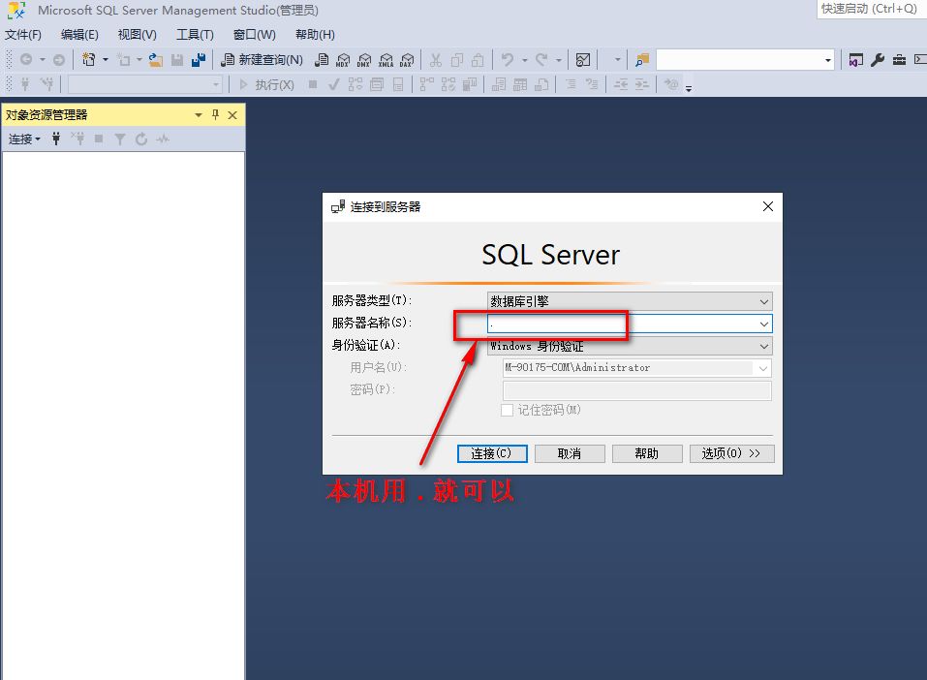Close the 连接到服务器 dialog

(x=768, y=206)
